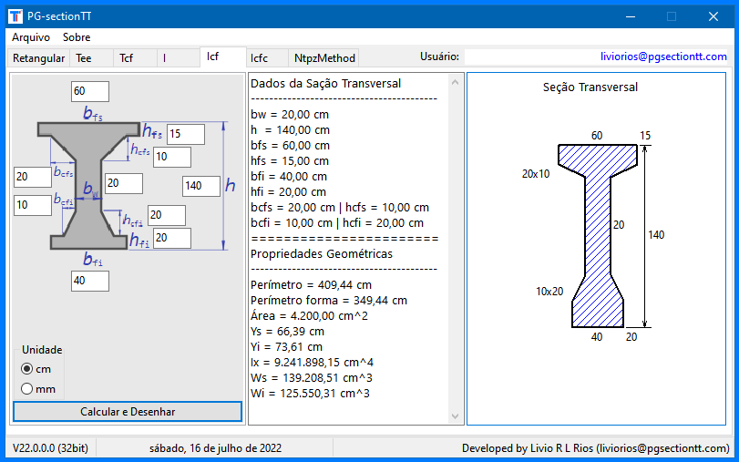Click the bfs input field with 60
The image size is (739, 462).
tap(90, 91)
